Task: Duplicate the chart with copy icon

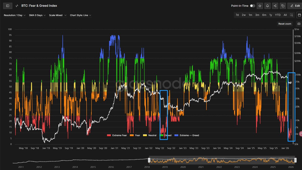Action: pos(283,6)
